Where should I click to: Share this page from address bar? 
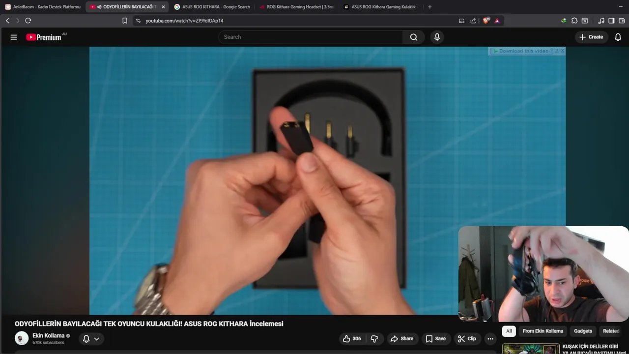click(473, 21)
